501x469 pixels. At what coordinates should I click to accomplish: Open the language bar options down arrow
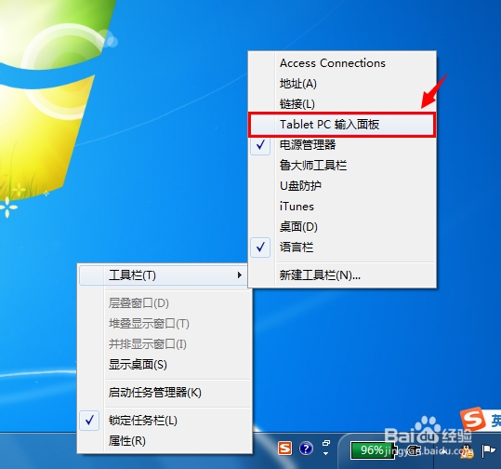point(325,453)
